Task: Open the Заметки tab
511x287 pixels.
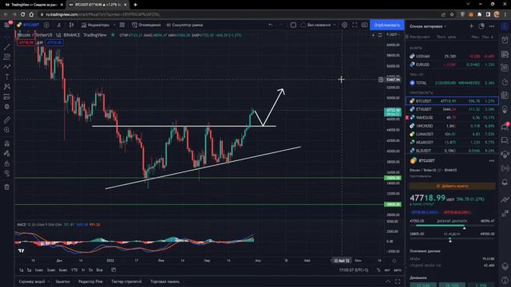Action: 62,281
